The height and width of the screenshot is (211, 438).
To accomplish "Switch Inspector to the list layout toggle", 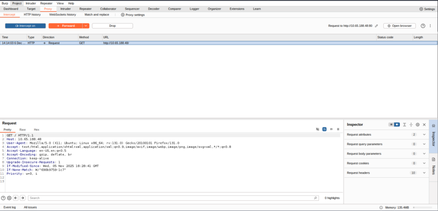I will [x=391, y=124].
